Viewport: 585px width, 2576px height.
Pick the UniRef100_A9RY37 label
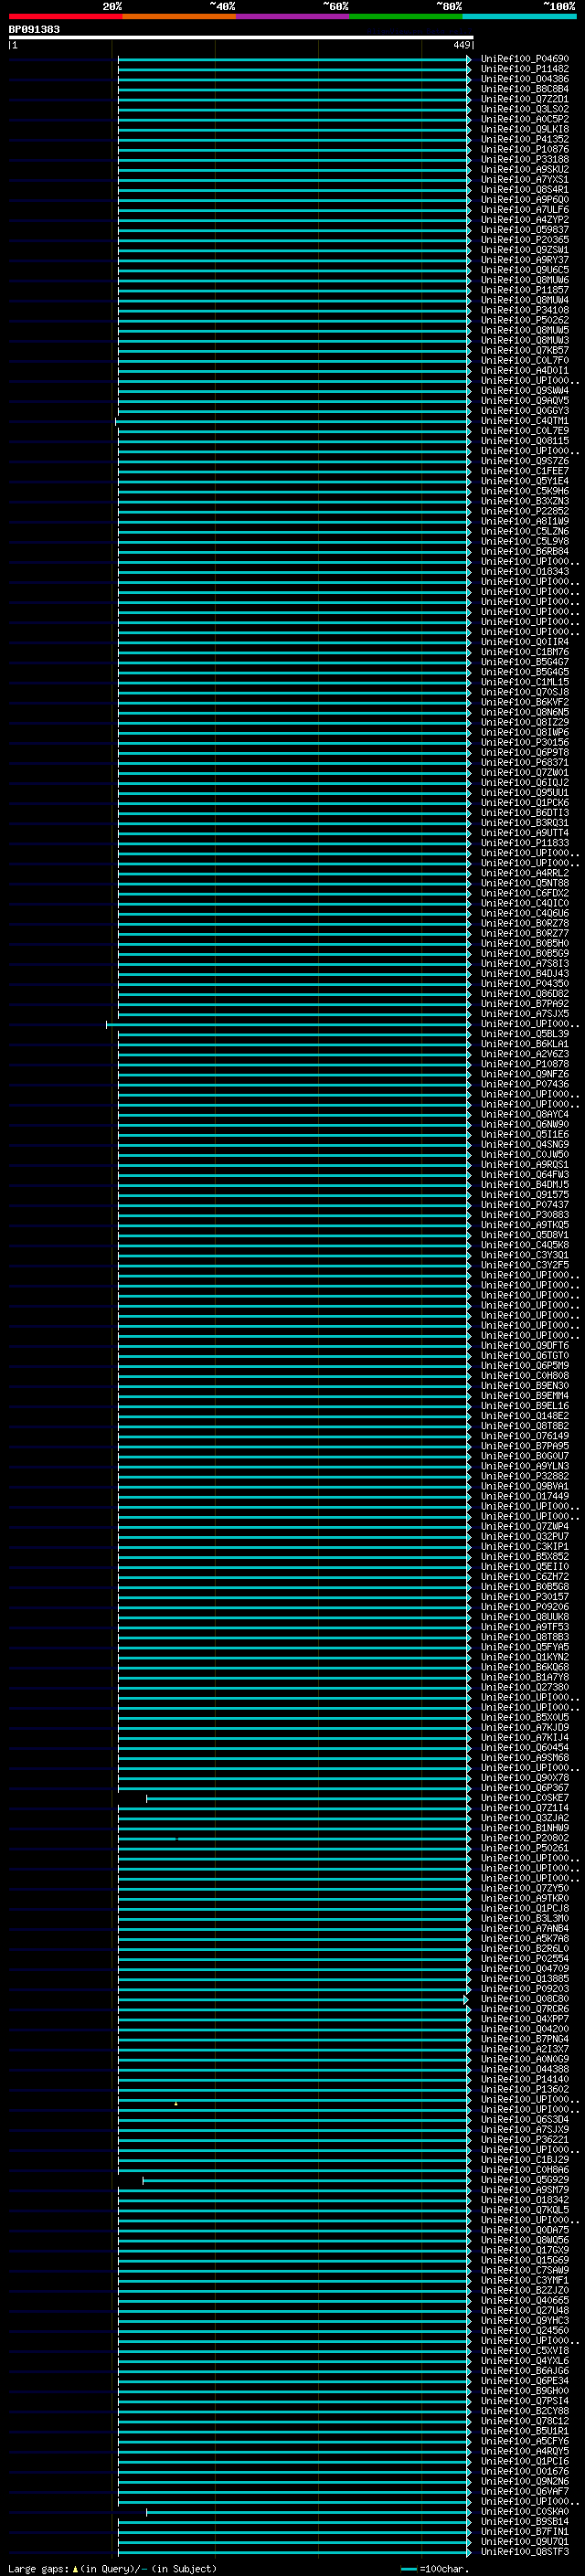tap(524, 260)
